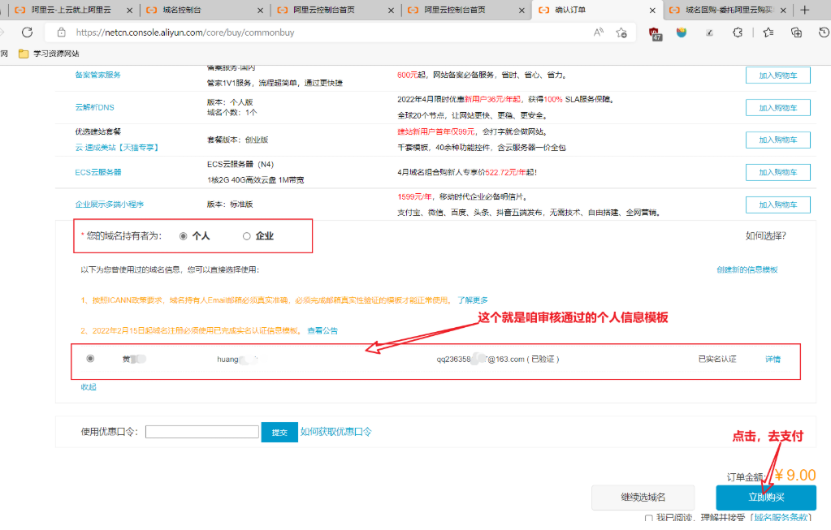Click the 如何选择? help link

click(x=766, y=235)
